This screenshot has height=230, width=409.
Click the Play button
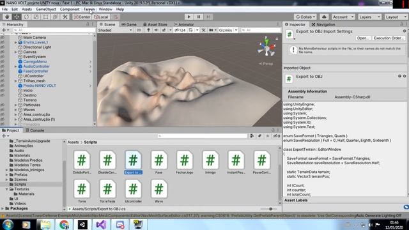click(x=189, y=17)
